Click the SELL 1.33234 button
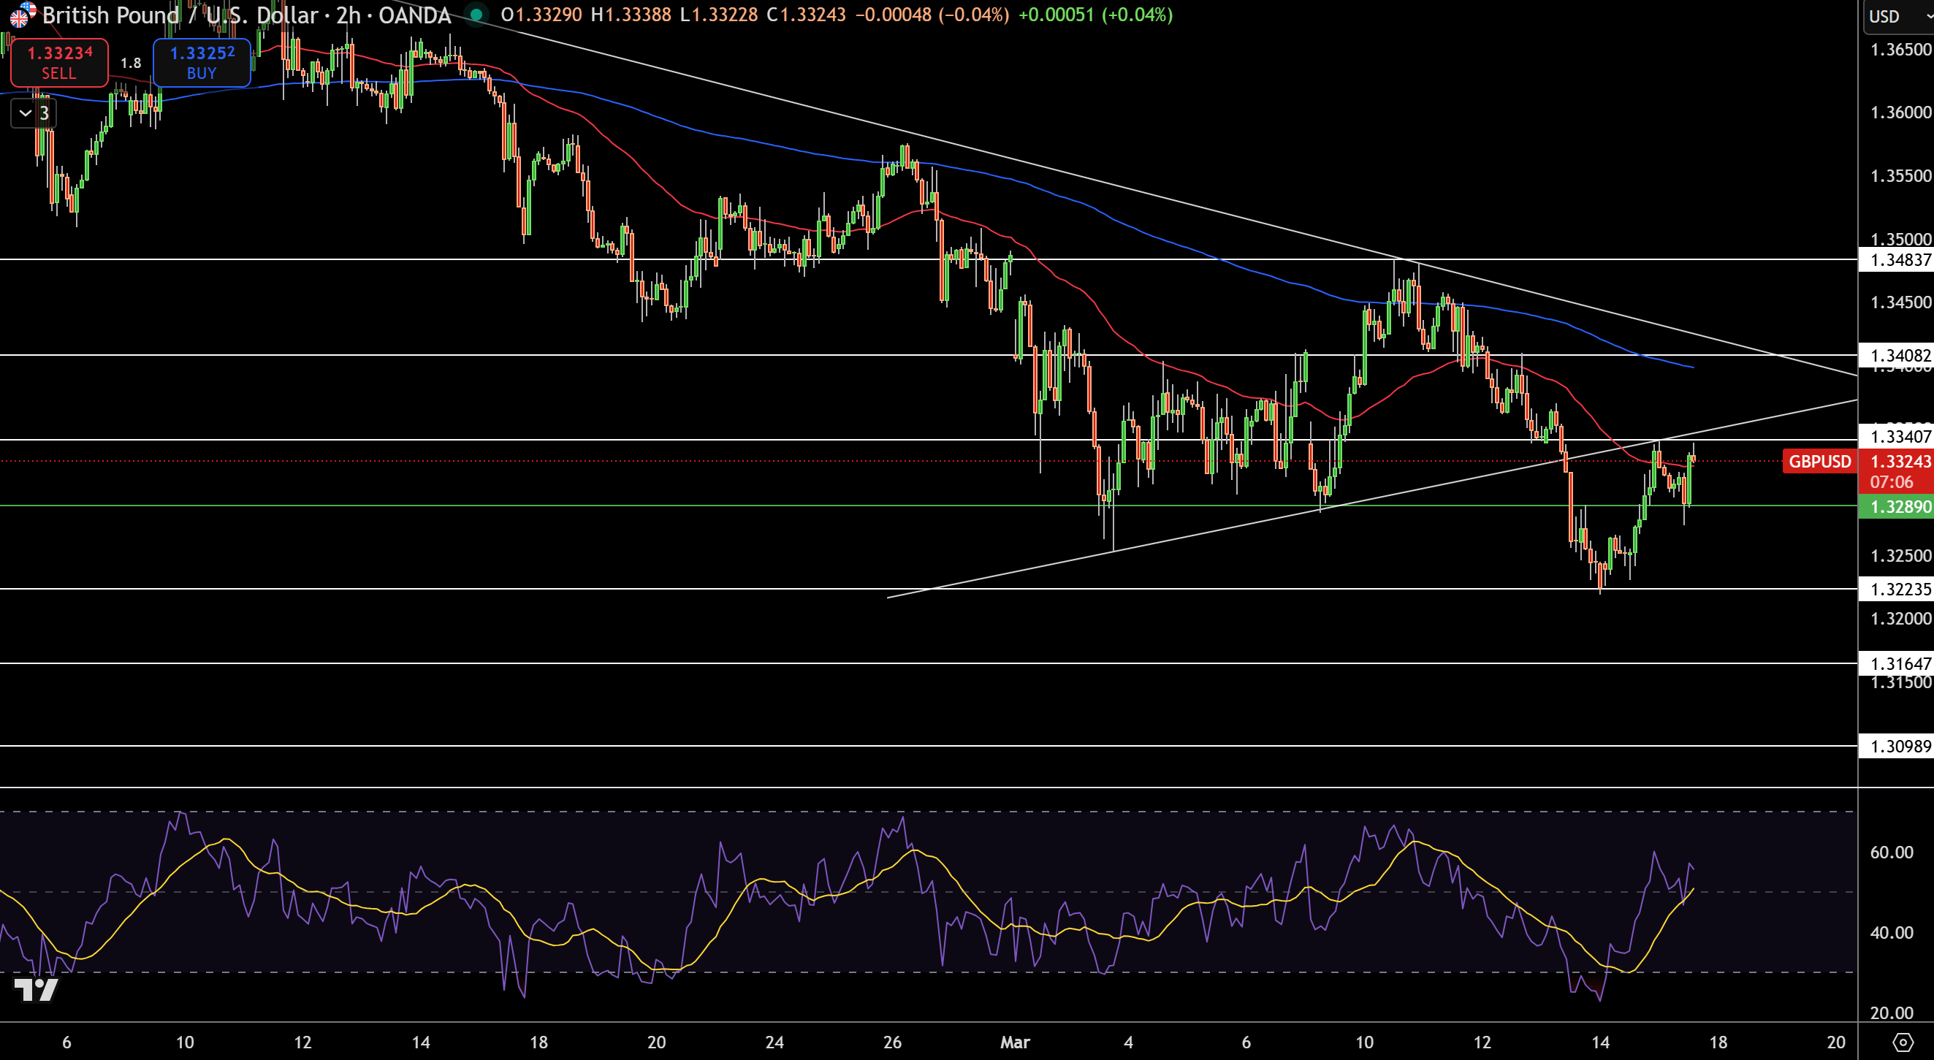This screenshot has width=1934, height=1060. pos(59,62)
